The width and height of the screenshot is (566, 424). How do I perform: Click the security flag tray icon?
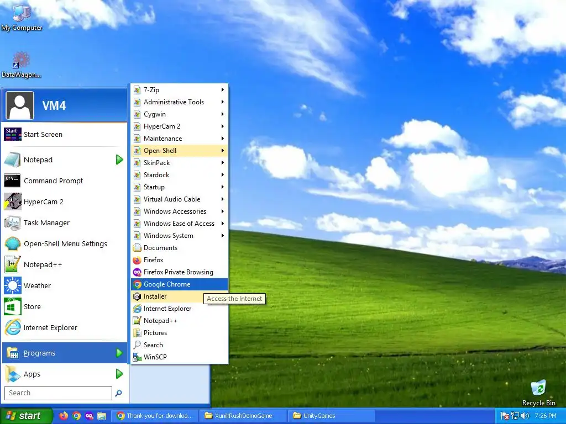(505, 416)
